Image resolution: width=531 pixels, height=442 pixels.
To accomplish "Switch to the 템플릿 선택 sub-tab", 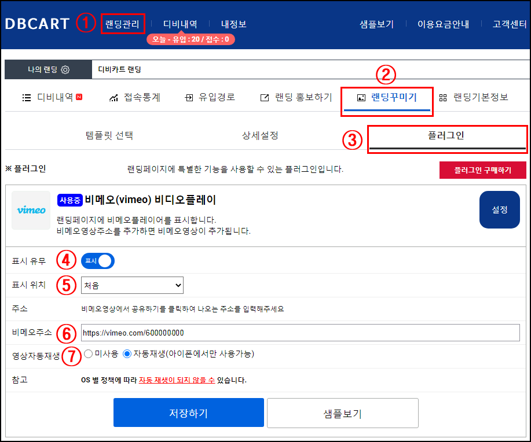I will [109, 136].
